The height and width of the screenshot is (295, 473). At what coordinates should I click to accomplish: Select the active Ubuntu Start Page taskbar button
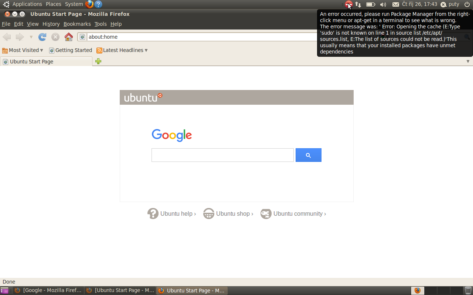click(x=192, y=291)
